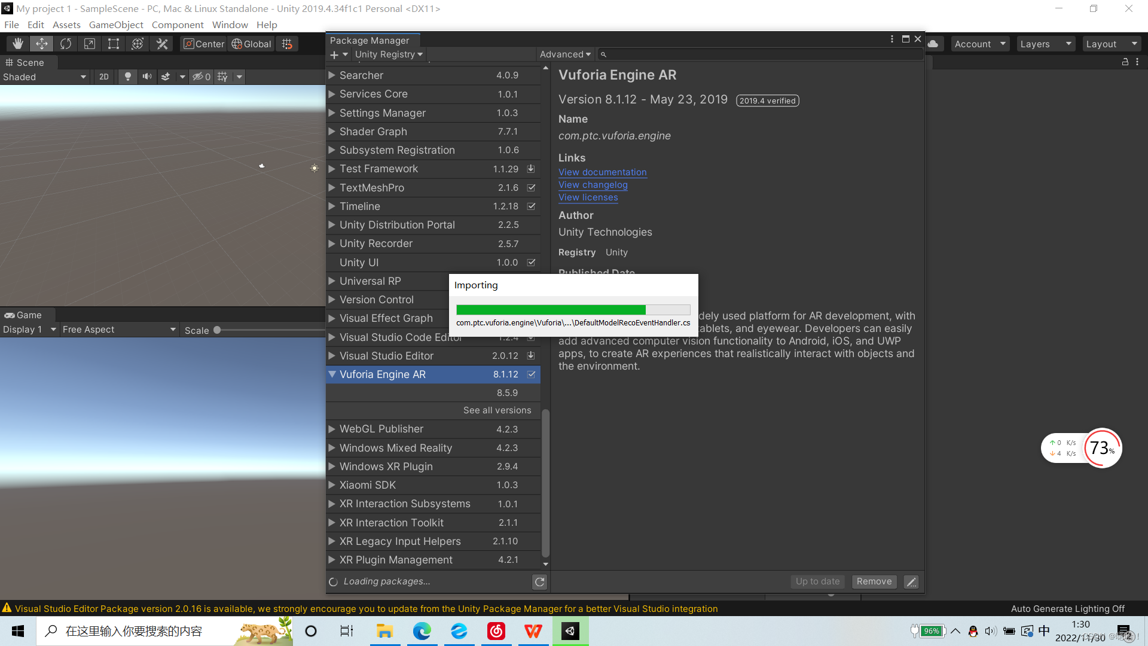1148x646 pixels.
Task: Toggle scene effects icon
Action: (166, 77)
